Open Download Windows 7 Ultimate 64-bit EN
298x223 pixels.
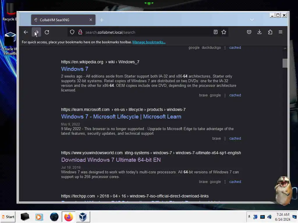pyautogui.click(x=111, y=160)
